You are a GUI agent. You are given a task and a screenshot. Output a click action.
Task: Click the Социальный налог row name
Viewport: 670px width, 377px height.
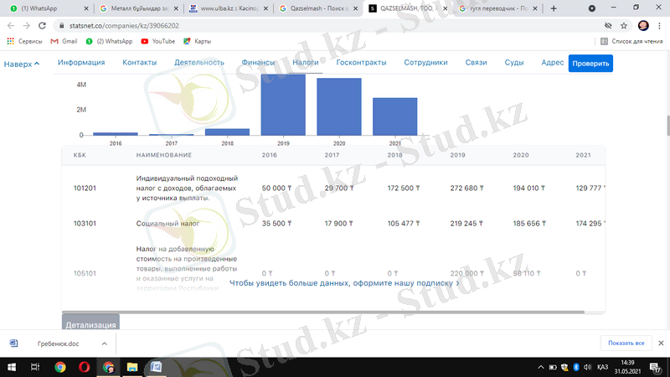168,224
